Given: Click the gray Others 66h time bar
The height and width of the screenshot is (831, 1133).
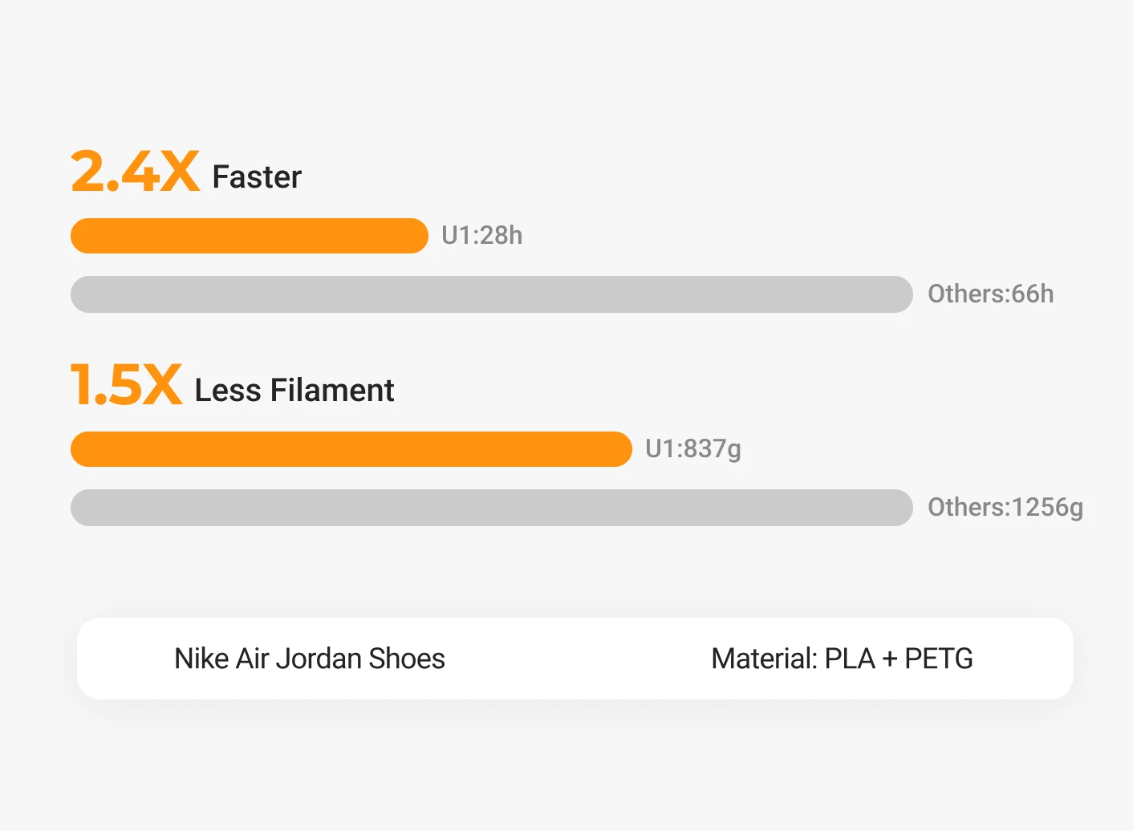Looking at the screenshot, I should (x=491, y=294).
